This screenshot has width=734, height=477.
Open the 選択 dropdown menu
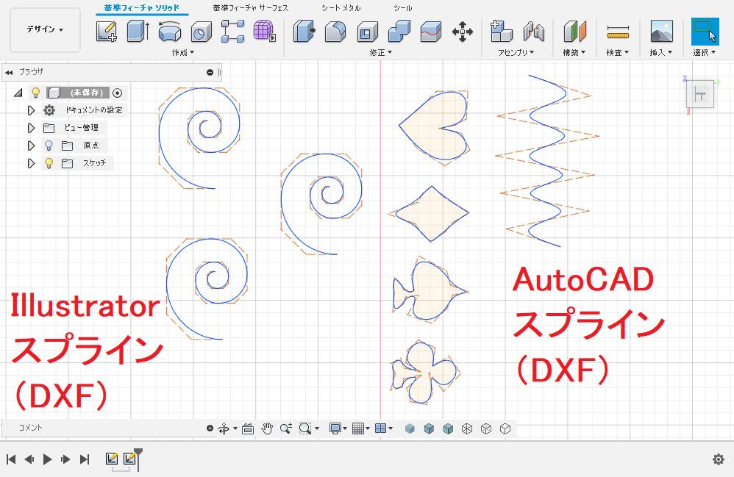coord(705,52)
